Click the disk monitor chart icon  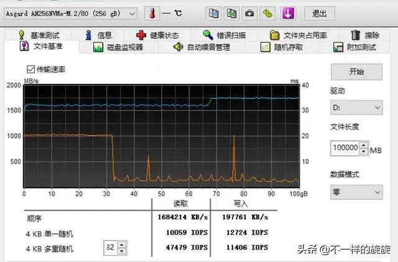coord(98,47)
